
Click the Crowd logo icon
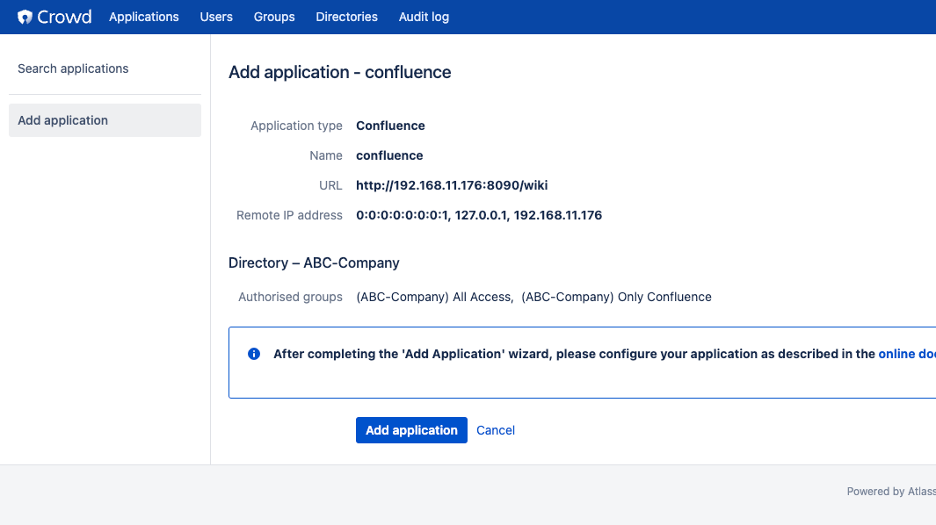click(25, 17)
